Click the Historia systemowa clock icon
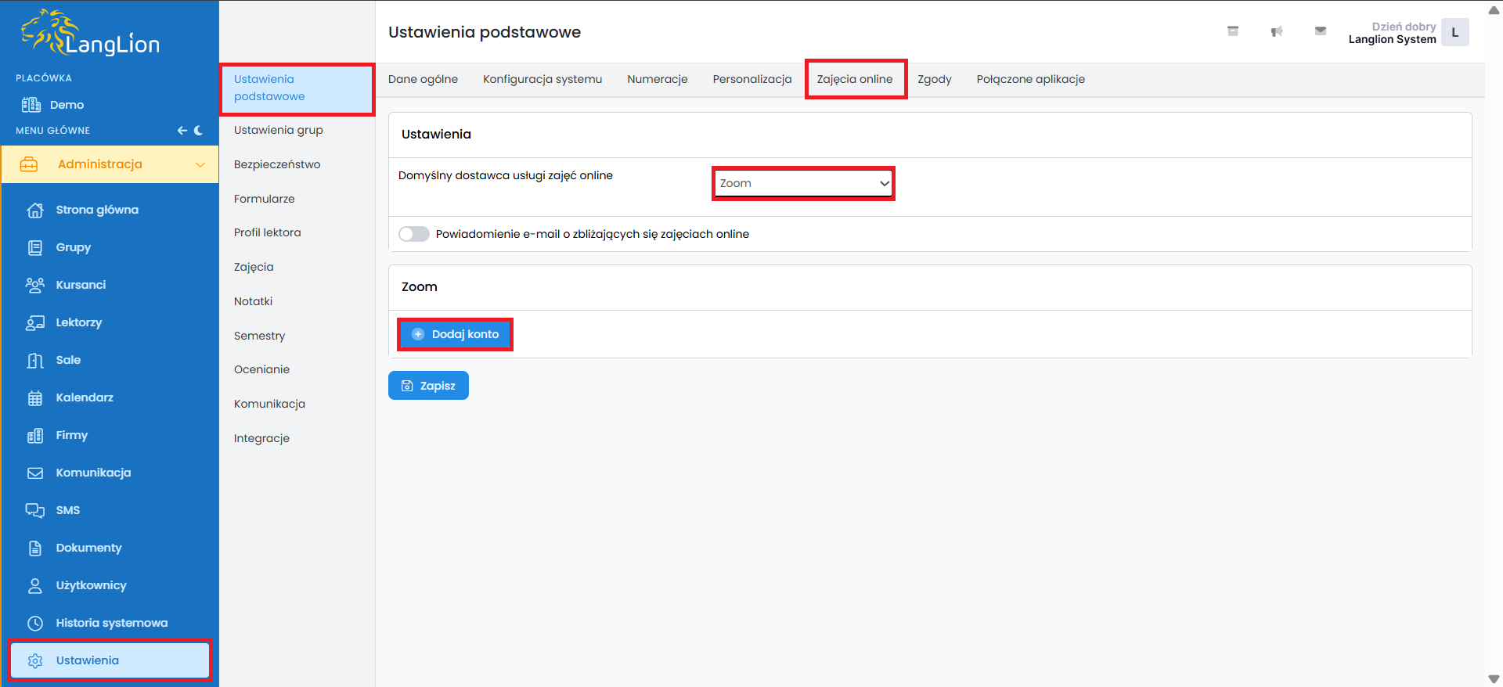This screenshot has width=1503, height=687. [35, 623]
